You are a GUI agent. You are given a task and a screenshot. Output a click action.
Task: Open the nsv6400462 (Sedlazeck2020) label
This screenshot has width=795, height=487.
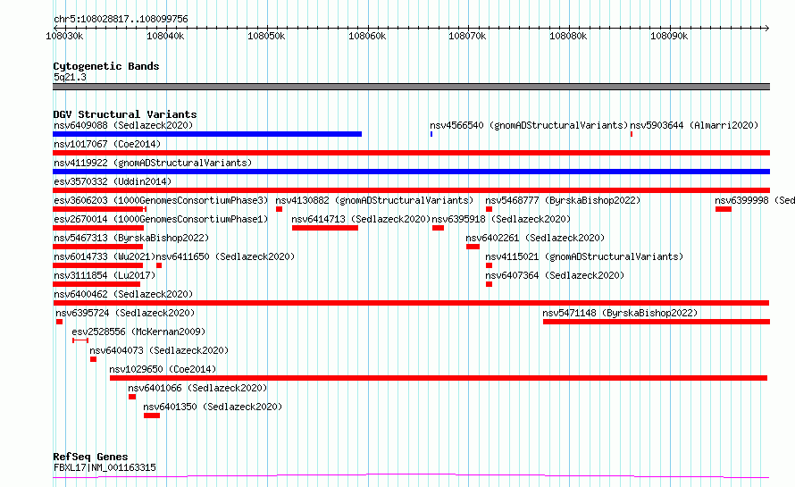tap(123, 294)
